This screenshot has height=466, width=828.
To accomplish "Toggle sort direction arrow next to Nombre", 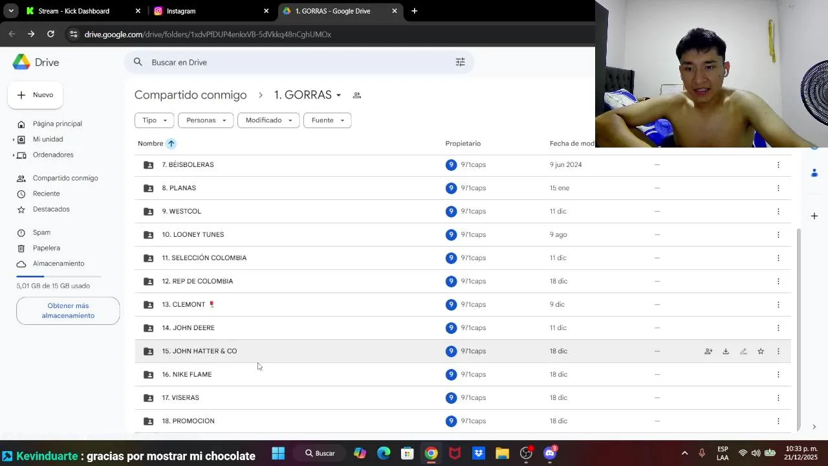I will 171,144.
